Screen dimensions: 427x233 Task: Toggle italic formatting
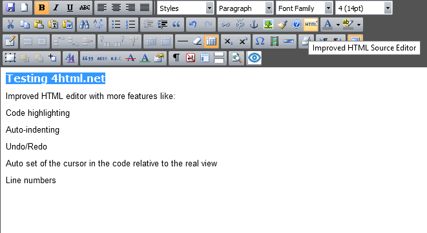click(x=56, y=8)
